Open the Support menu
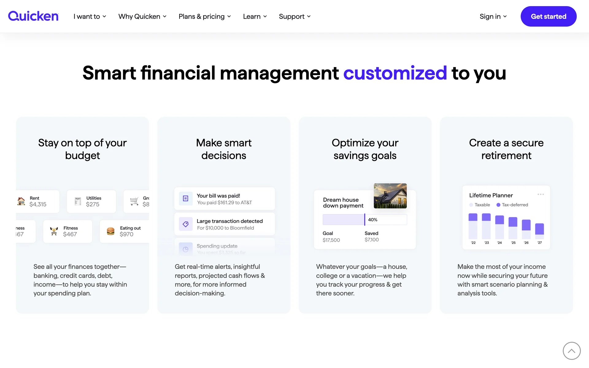 (x=294, y=17)
